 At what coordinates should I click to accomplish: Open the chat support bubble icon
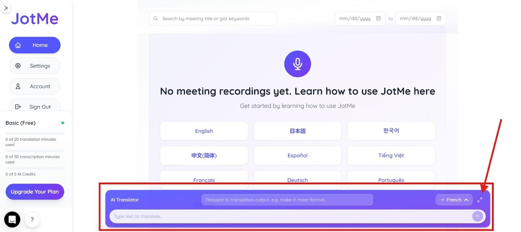[12, 220]
